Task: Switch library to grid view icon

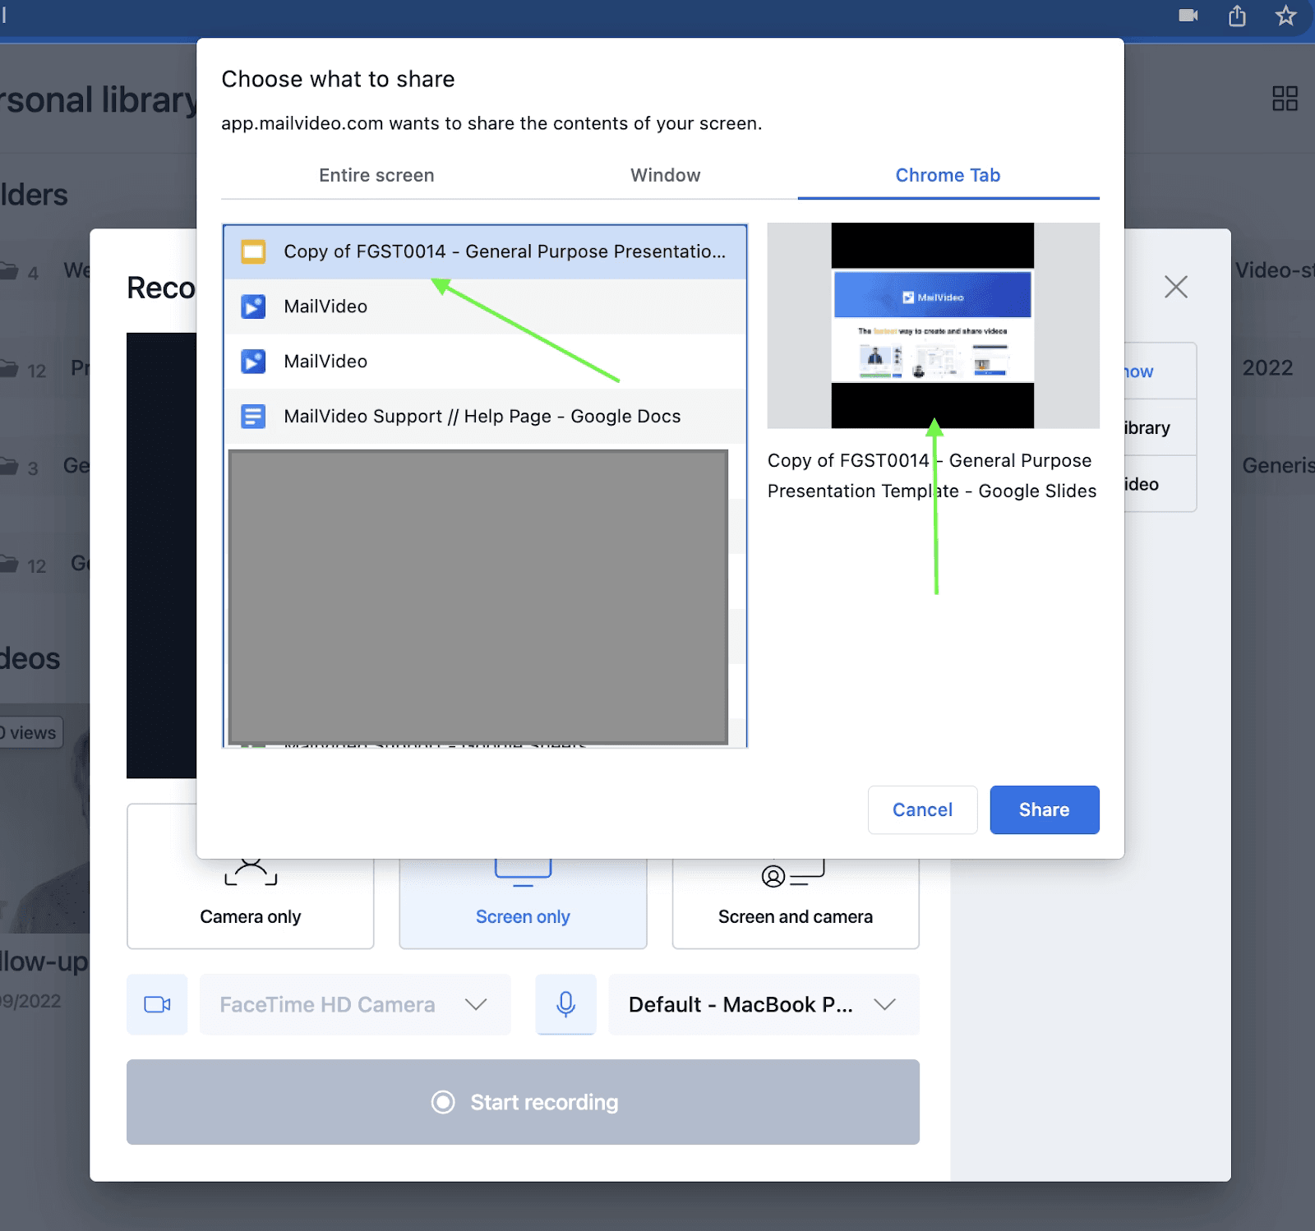Action: click(1285, 99)
